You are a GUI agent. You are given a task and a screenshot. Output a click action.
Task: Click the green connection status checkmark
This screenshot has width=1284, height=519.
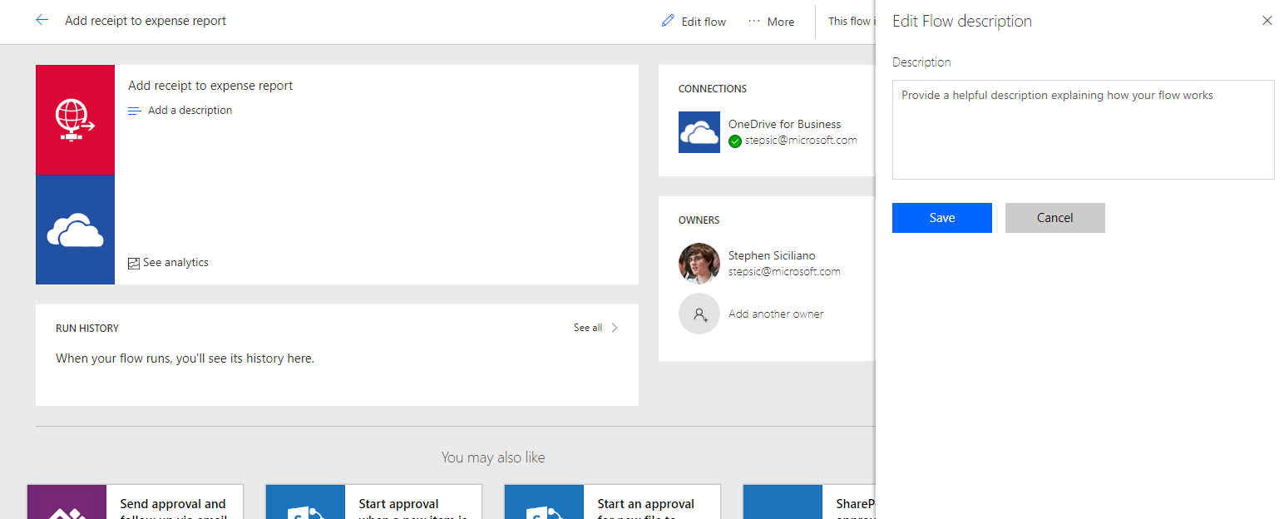735,141
